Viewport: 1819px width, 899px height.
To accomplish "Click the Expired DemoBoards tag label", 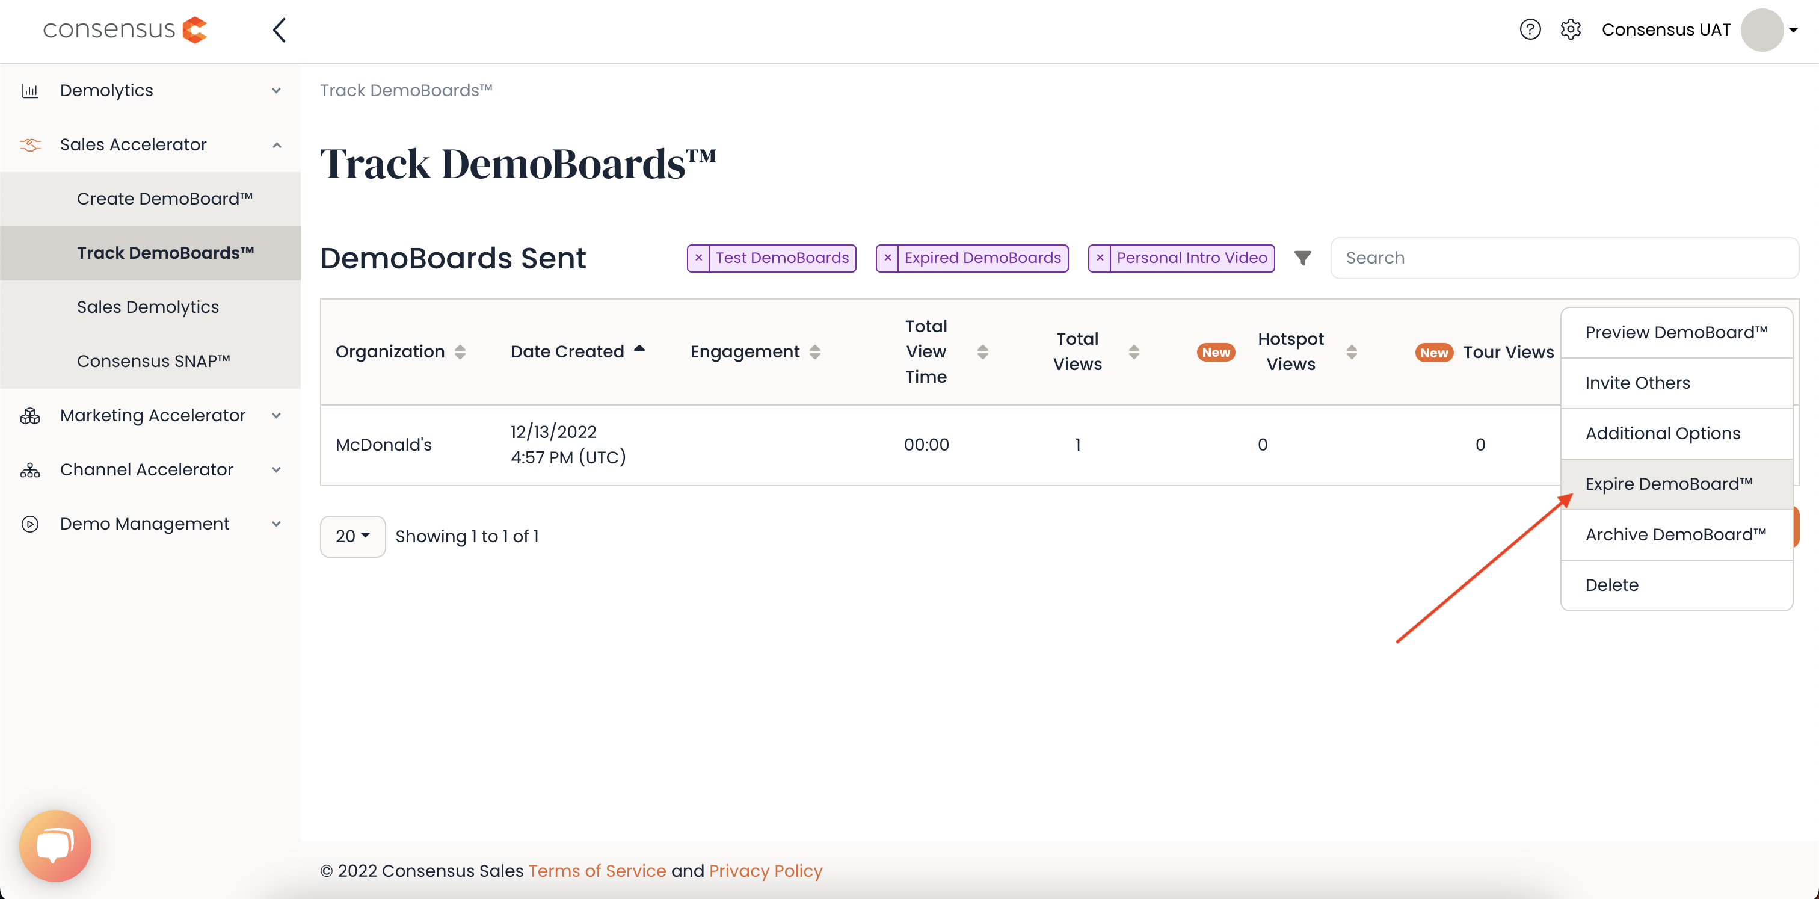I will pos(982,258).
